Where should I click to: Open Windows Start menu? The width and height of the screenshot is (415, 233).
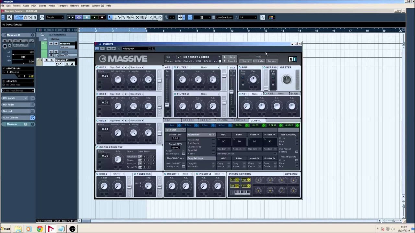6,229
